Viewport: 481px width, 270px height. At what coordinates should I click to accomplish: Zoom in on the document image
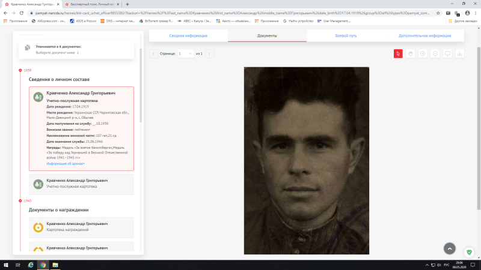[423, 53]
